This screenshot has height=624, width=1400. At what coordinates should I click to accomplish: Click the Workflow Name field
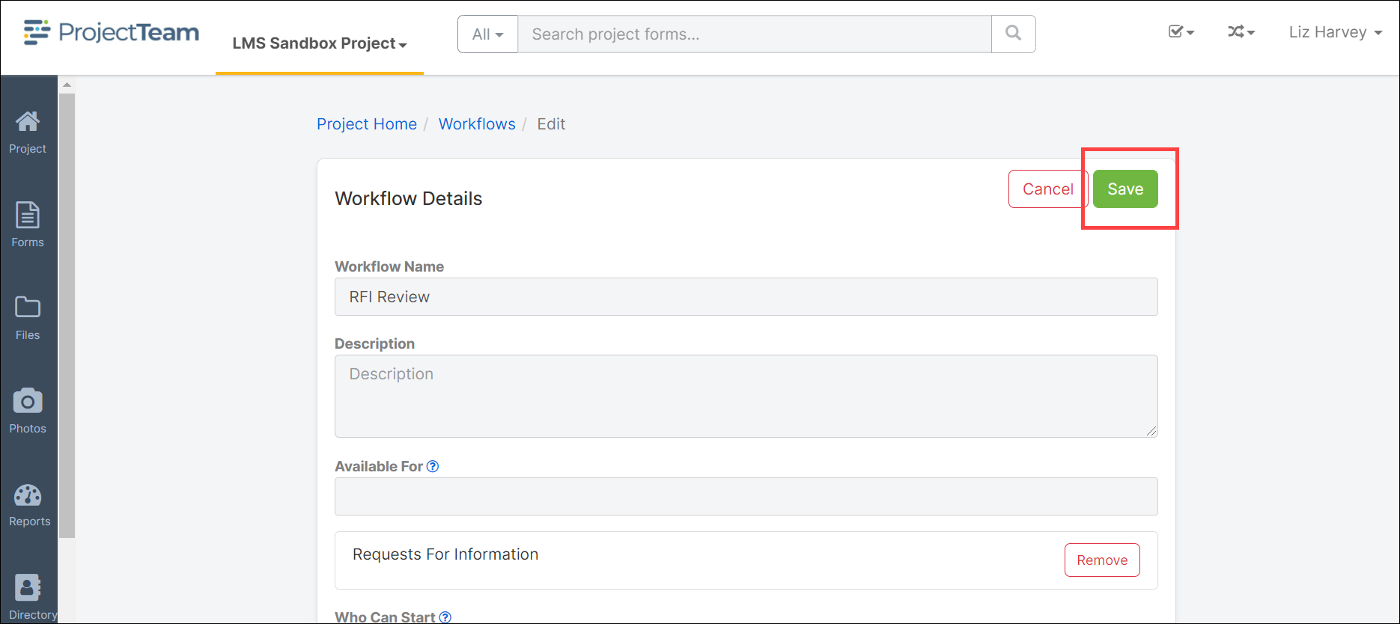[x=746, y=297]
